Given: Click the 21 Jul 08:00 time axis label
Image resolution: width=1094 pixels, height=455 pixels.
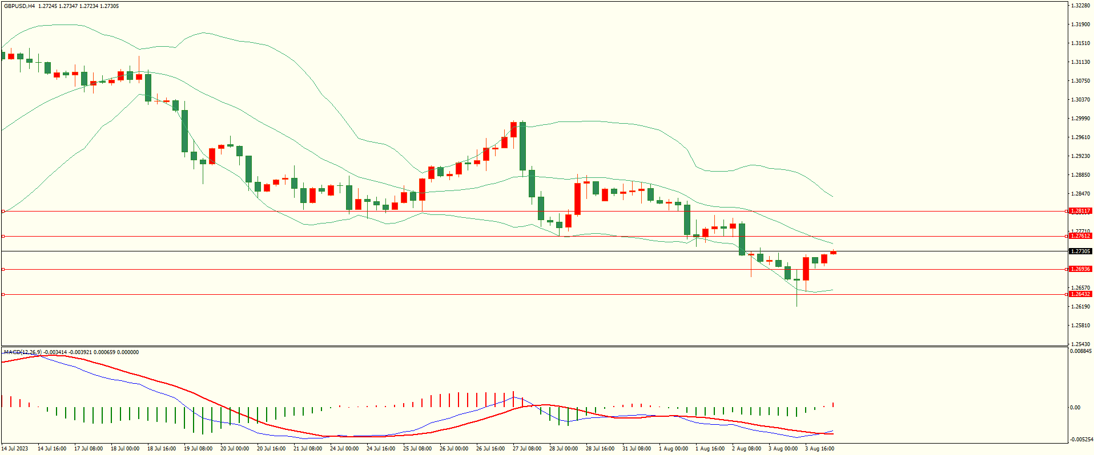Looking at the screenshot, I should (308, 449).
